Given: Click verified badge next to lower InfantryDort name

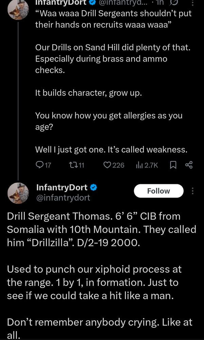Looking at the screenshot, I should 94,187.
